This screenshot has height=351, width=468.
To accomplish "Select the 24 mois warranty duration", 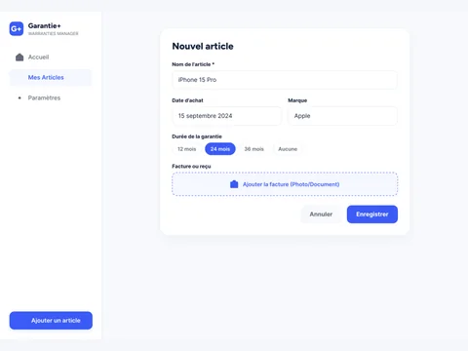I will click(220, 149).
